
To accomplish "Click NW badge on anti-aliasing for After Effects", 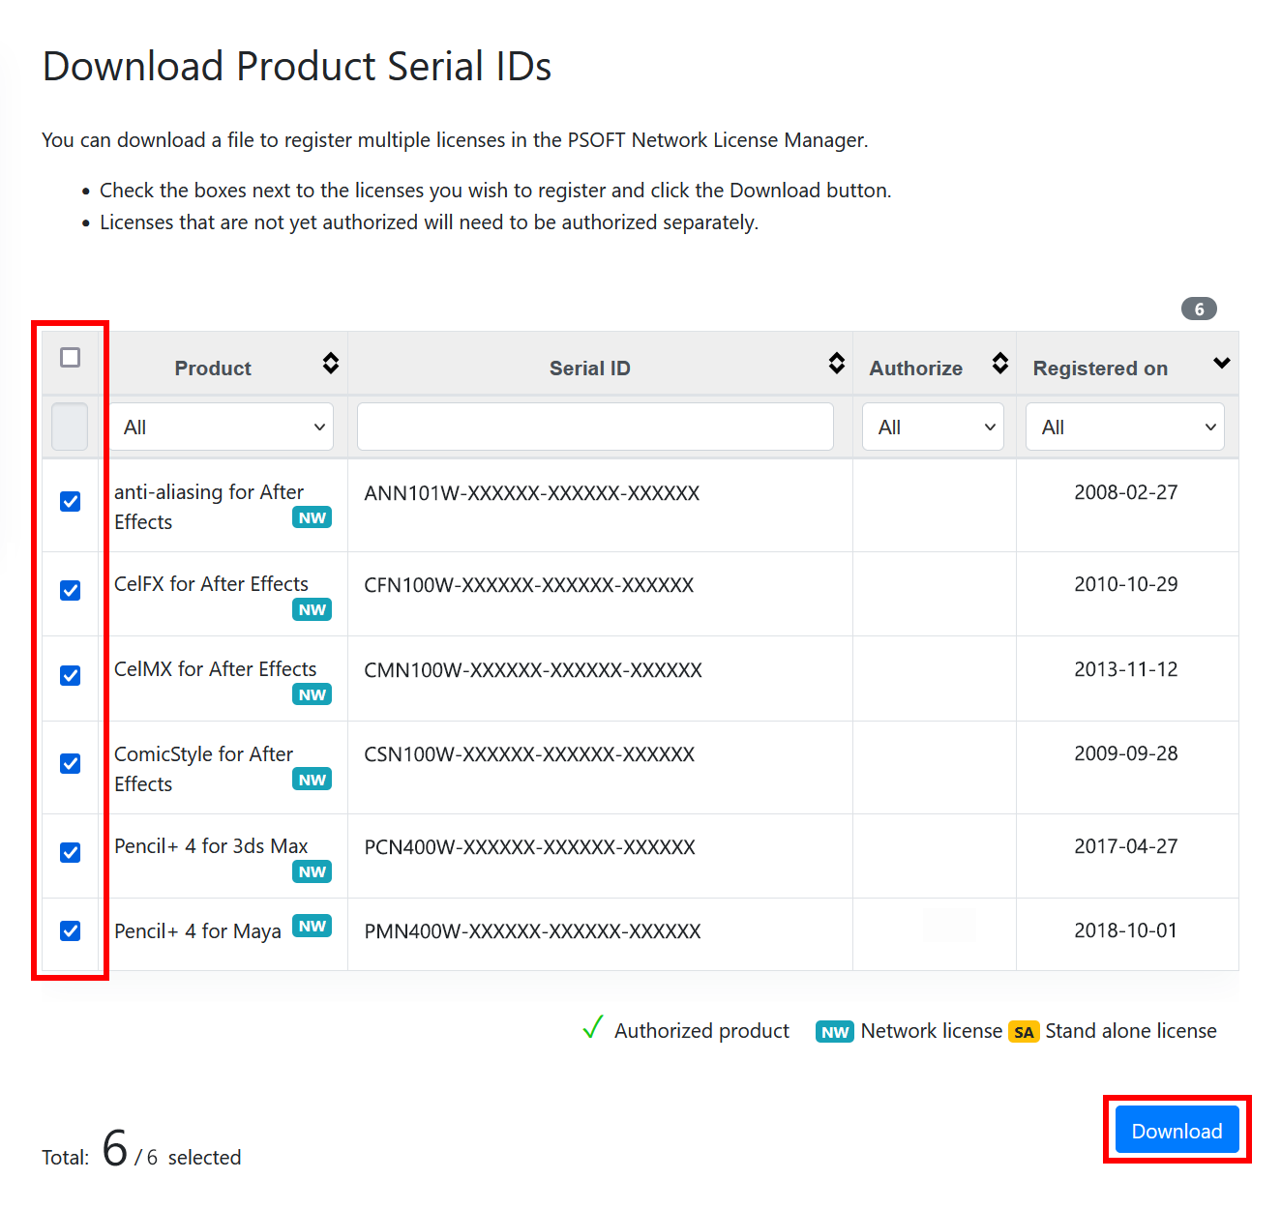I will [312, 518].
